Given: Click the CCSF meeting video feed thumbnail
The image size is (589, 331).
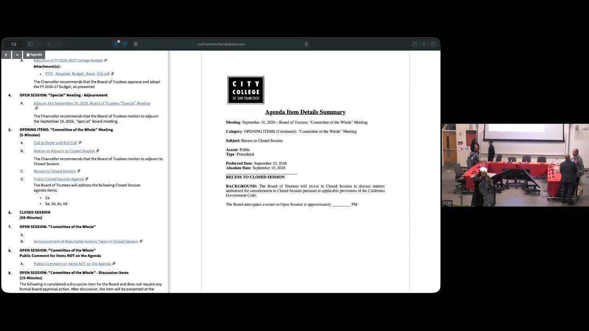Looking at the screenshot, I should (515, 165).
